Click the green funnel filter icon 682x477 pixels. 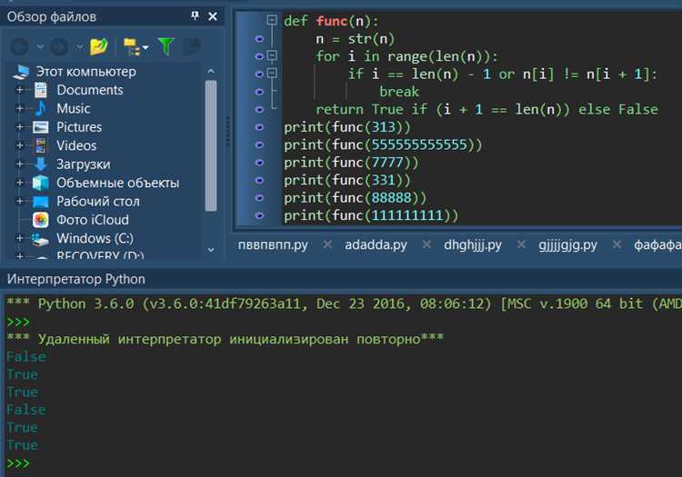coord(165,46)
